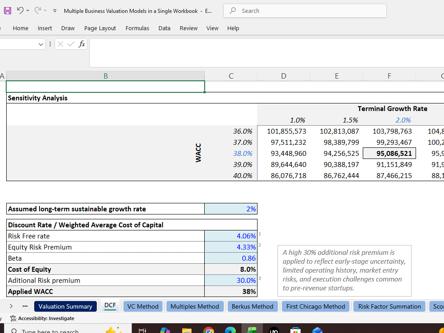Open the Redo history dropdown arrow
444x333 pixels.
click(x=45, y=11)
